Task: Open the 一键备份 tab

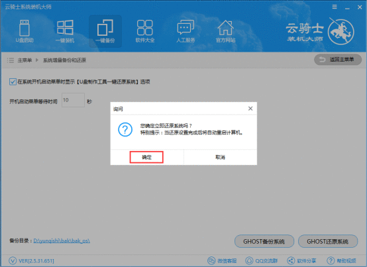Action: point(105,31)
